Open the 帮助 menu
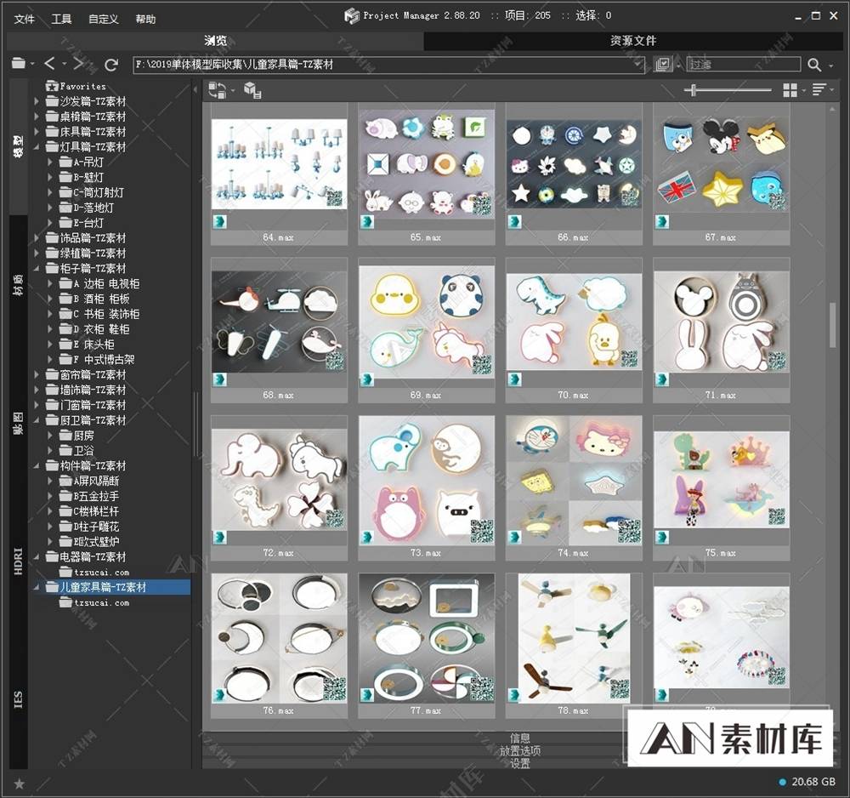Image resolution: width=850 pixels, height=798 pixels. [145, 19]
